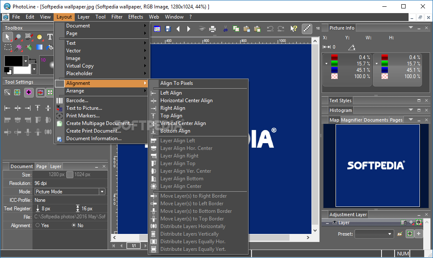Select the Alignment Yes radio button
Screen dimensions: 433x258
38,225
